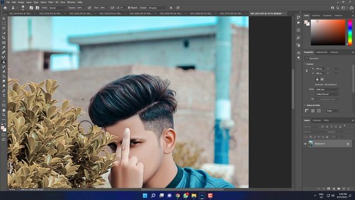Select the Gradient tool
This screenshot has width=355, height=200.
4,77
